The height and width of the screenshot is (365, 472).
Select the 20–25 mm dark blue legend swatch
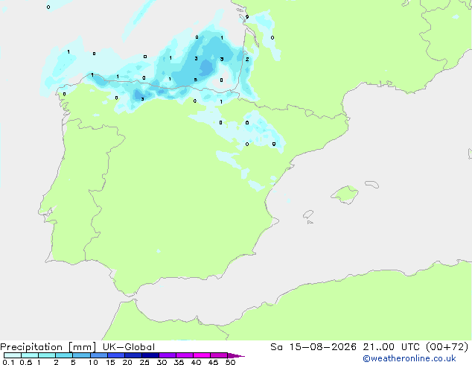pos(133,355)
